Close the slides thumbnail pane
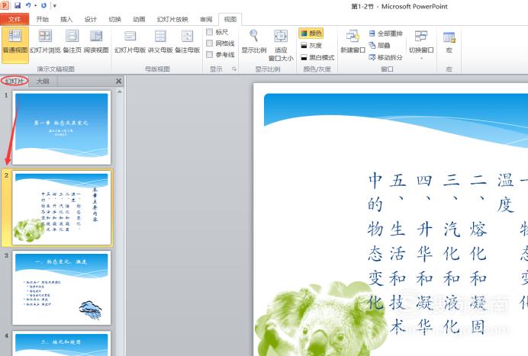 click(x=118, y=81)
